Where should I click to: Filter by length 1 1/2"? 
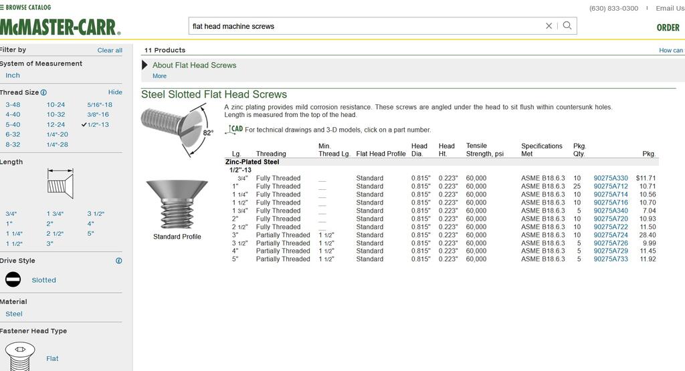coord(14,243)
